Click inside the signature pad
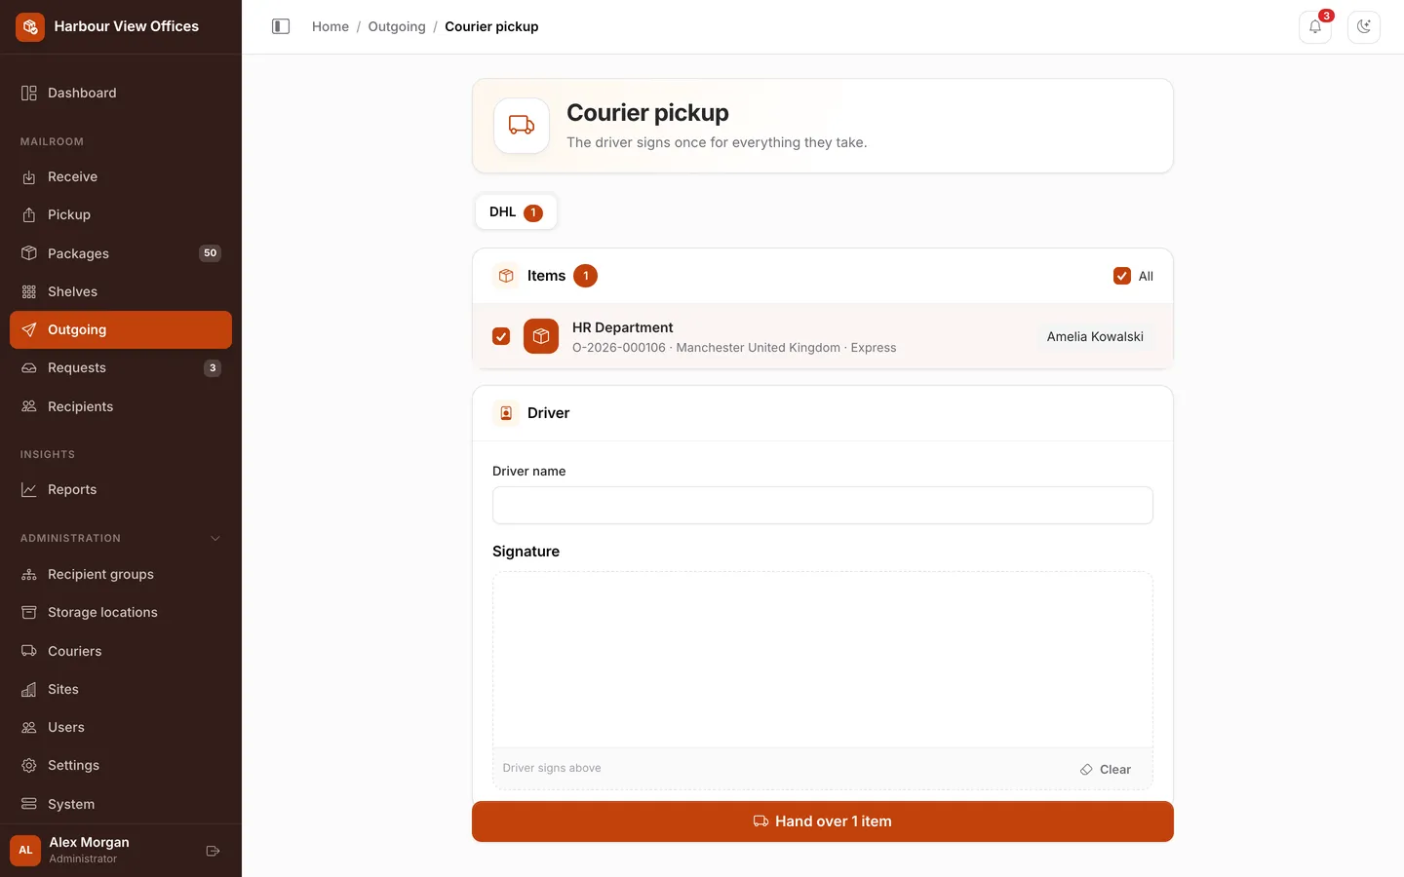This screenshot has width=1404, height=877. [823, 660]
